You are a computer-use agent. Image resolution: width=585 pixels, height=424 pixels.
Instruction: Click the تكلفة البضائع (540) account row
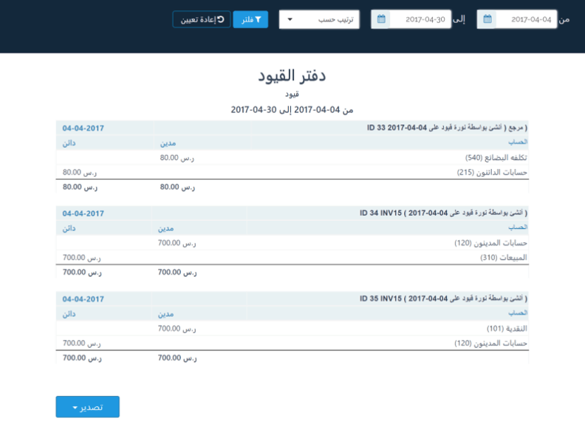[498, 157]
